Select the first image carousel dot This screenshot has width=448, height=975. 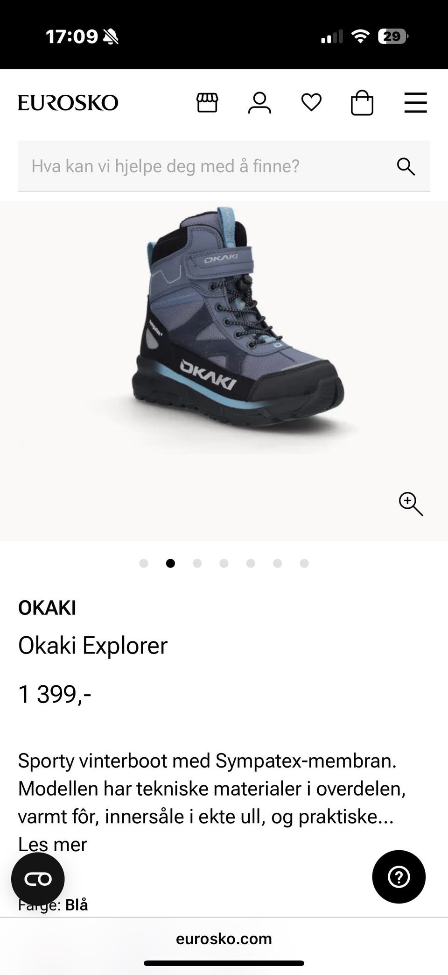144,563
